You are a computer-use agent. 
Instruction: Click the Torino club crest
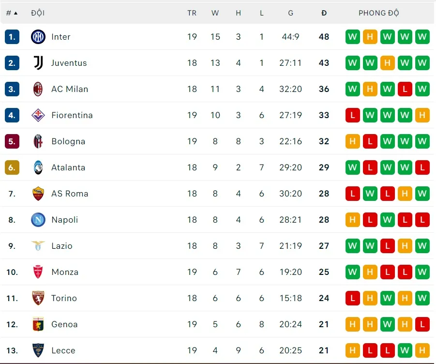(x=38, y=298)
